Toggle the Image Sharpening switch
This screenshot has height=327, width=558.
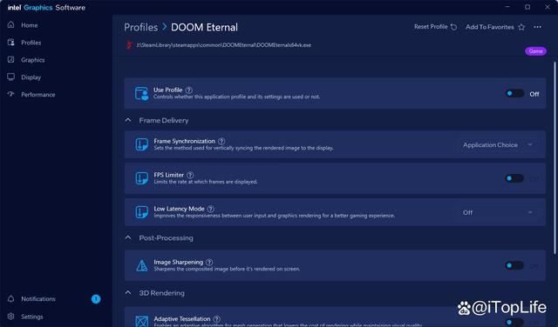pyautogui.click(x=514, y=265)
